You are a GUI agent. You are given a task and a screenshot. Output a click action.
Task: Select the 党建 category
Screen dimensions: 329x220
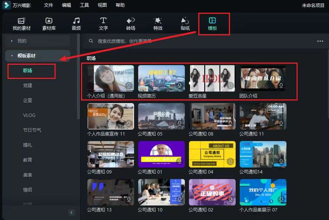click(x=28, y=86)
